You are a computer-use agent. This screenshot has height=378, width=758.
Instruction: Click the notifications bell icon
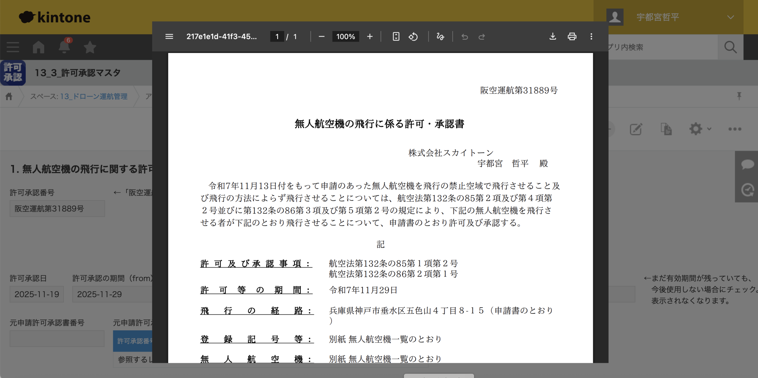pos(64,47)
